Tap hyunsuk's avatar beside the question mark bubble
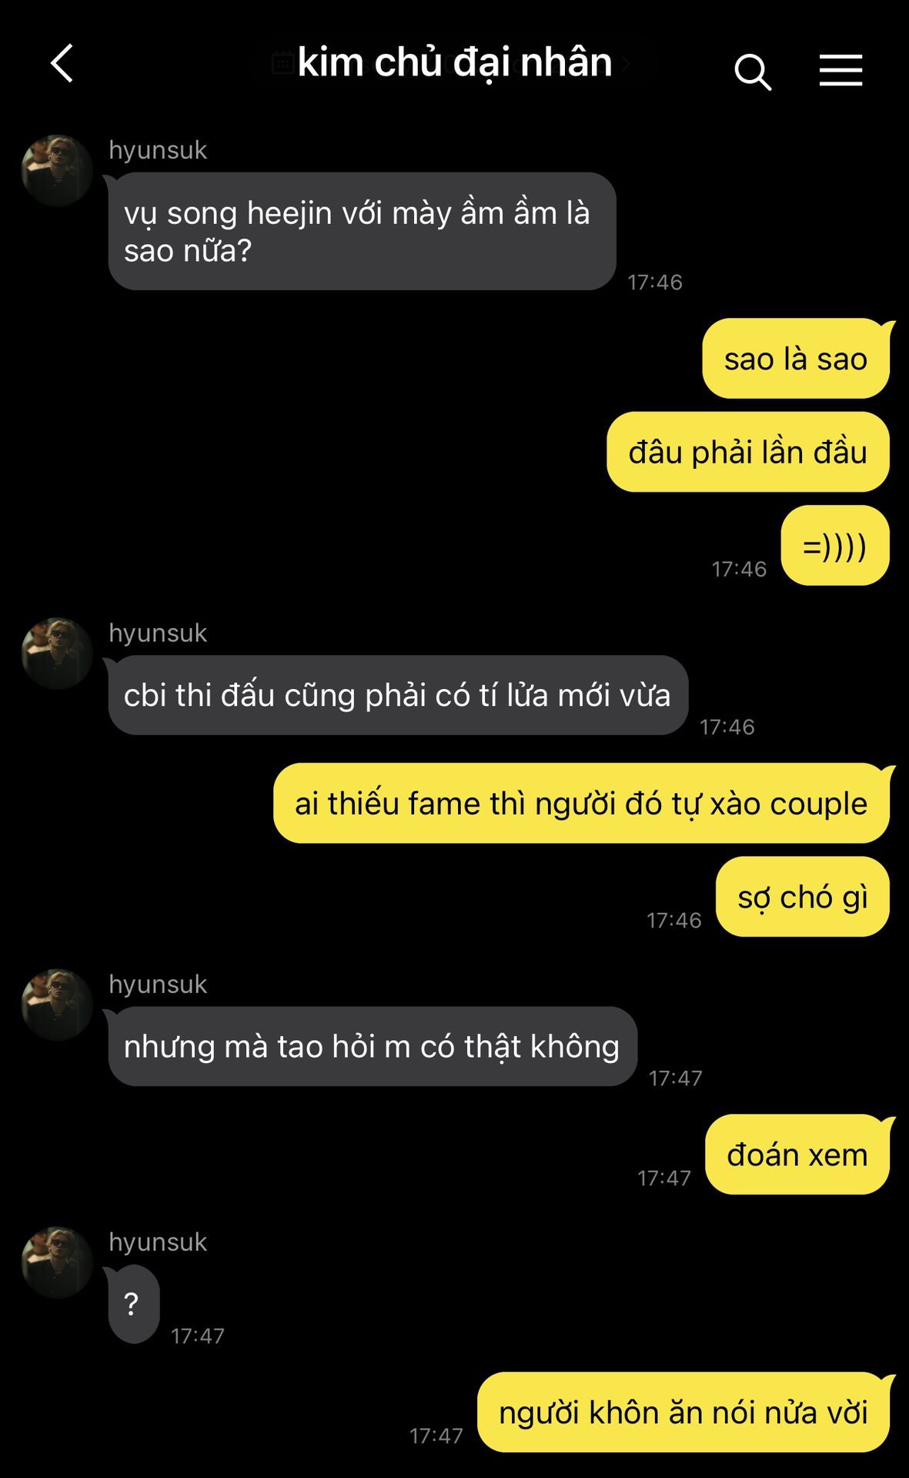909x1478 pixels. tap(57, 1262)
